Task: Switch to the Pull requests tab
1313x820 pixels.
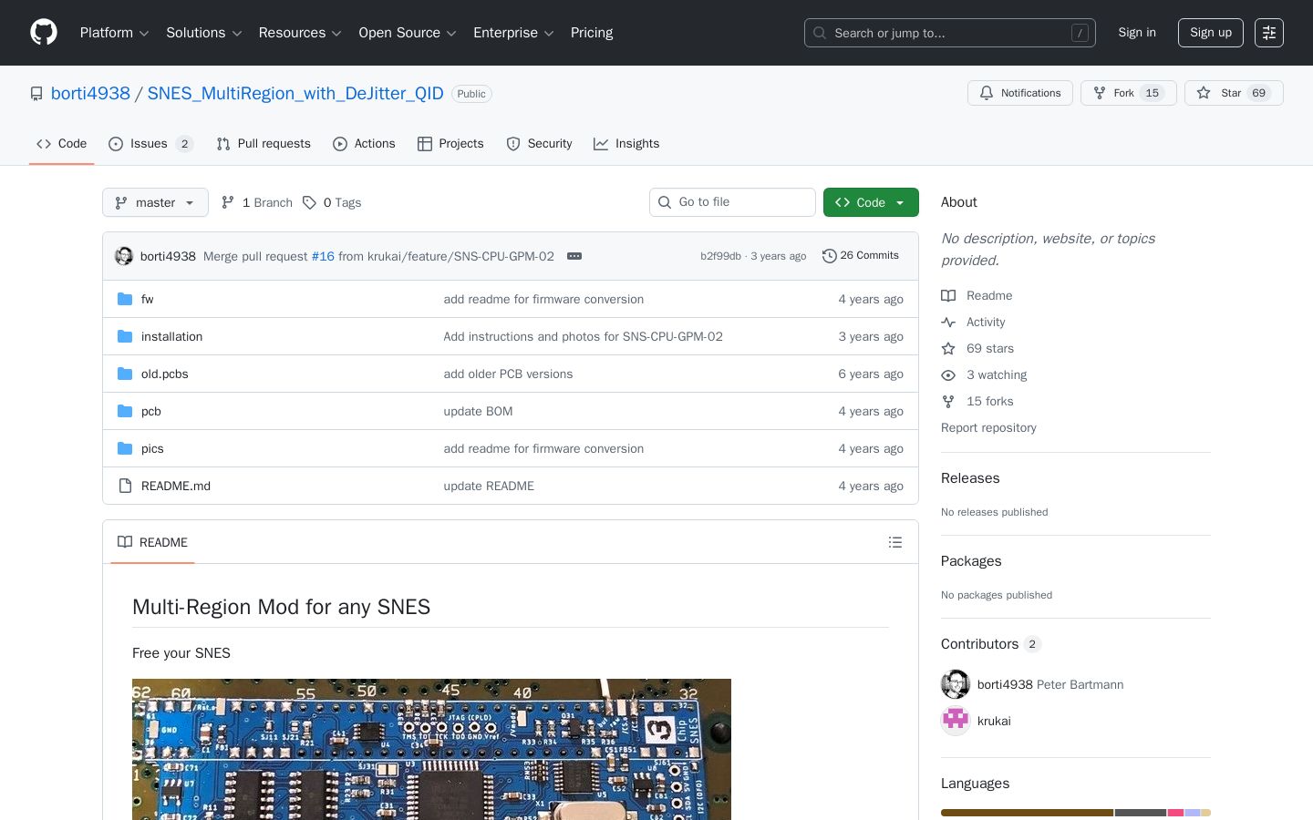Action: tap(264, 144)
